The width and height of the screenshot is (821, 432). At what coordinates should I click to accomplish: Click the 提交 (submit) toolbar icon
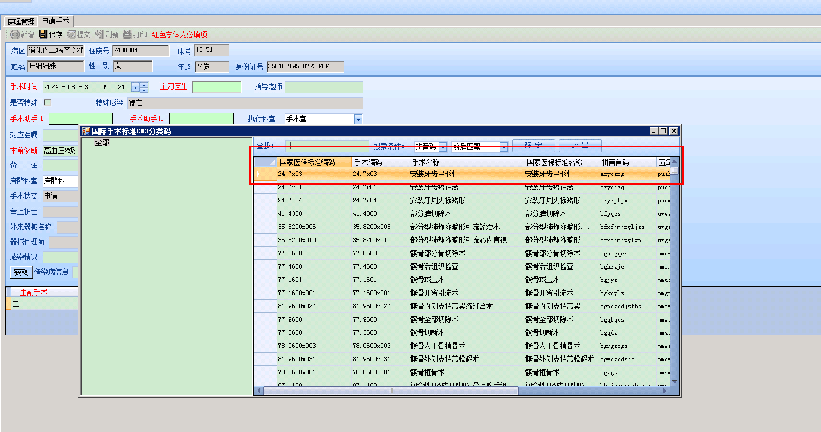(x=71, y=35)
